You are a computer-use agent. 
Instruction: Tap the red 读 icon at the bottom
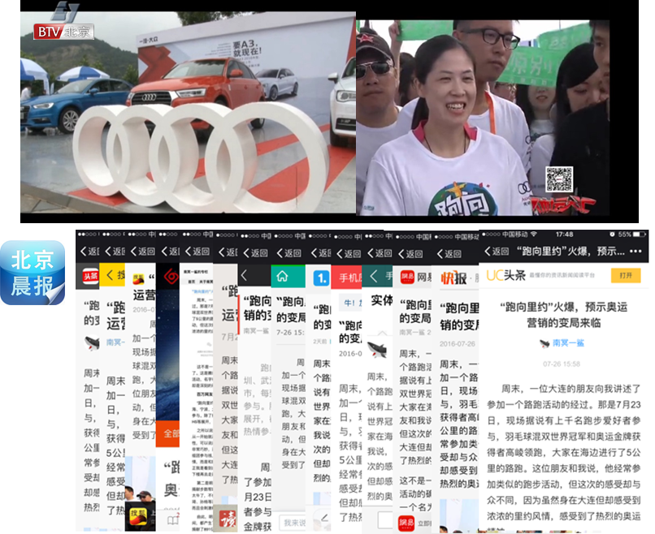click(x=228, y=519)
